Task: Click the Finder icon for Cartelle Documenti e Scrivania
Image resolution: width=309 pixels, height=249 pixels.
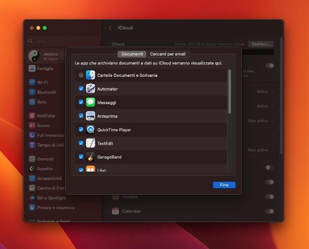Action: coord(91,75)
